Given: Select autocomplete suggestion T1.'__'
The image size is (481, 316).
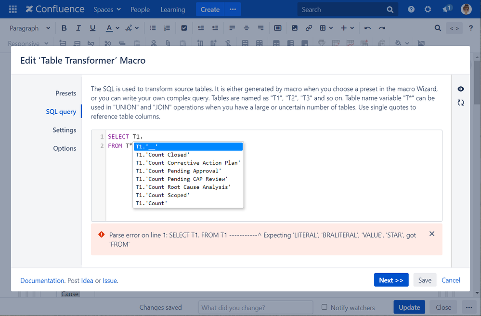Looking at the screenshot, I should 188,146.
